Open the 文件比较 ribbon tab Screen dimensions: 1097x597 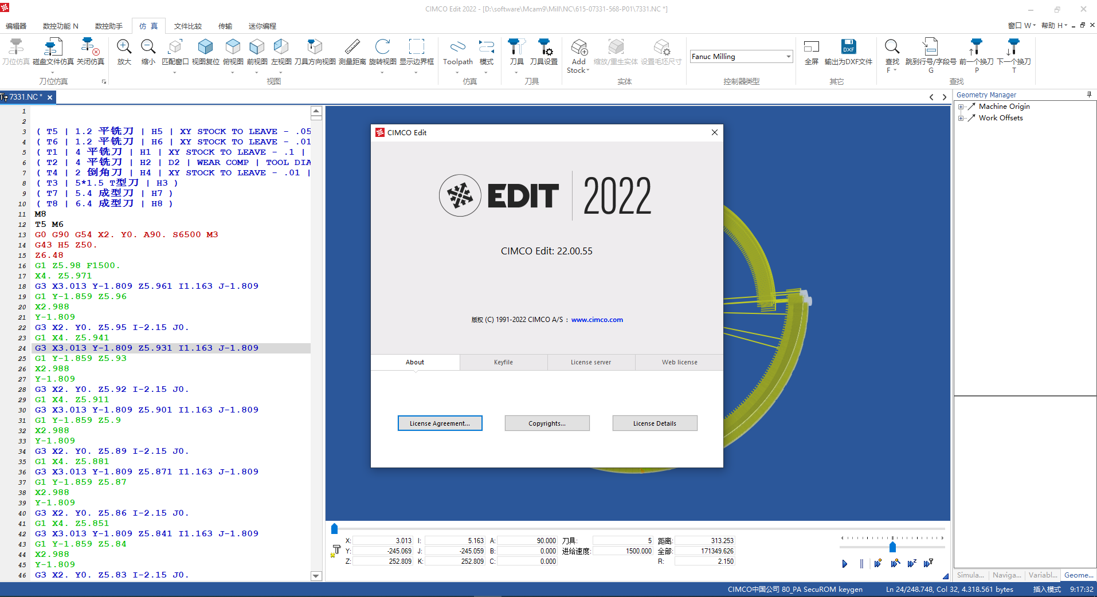(188, 26)
